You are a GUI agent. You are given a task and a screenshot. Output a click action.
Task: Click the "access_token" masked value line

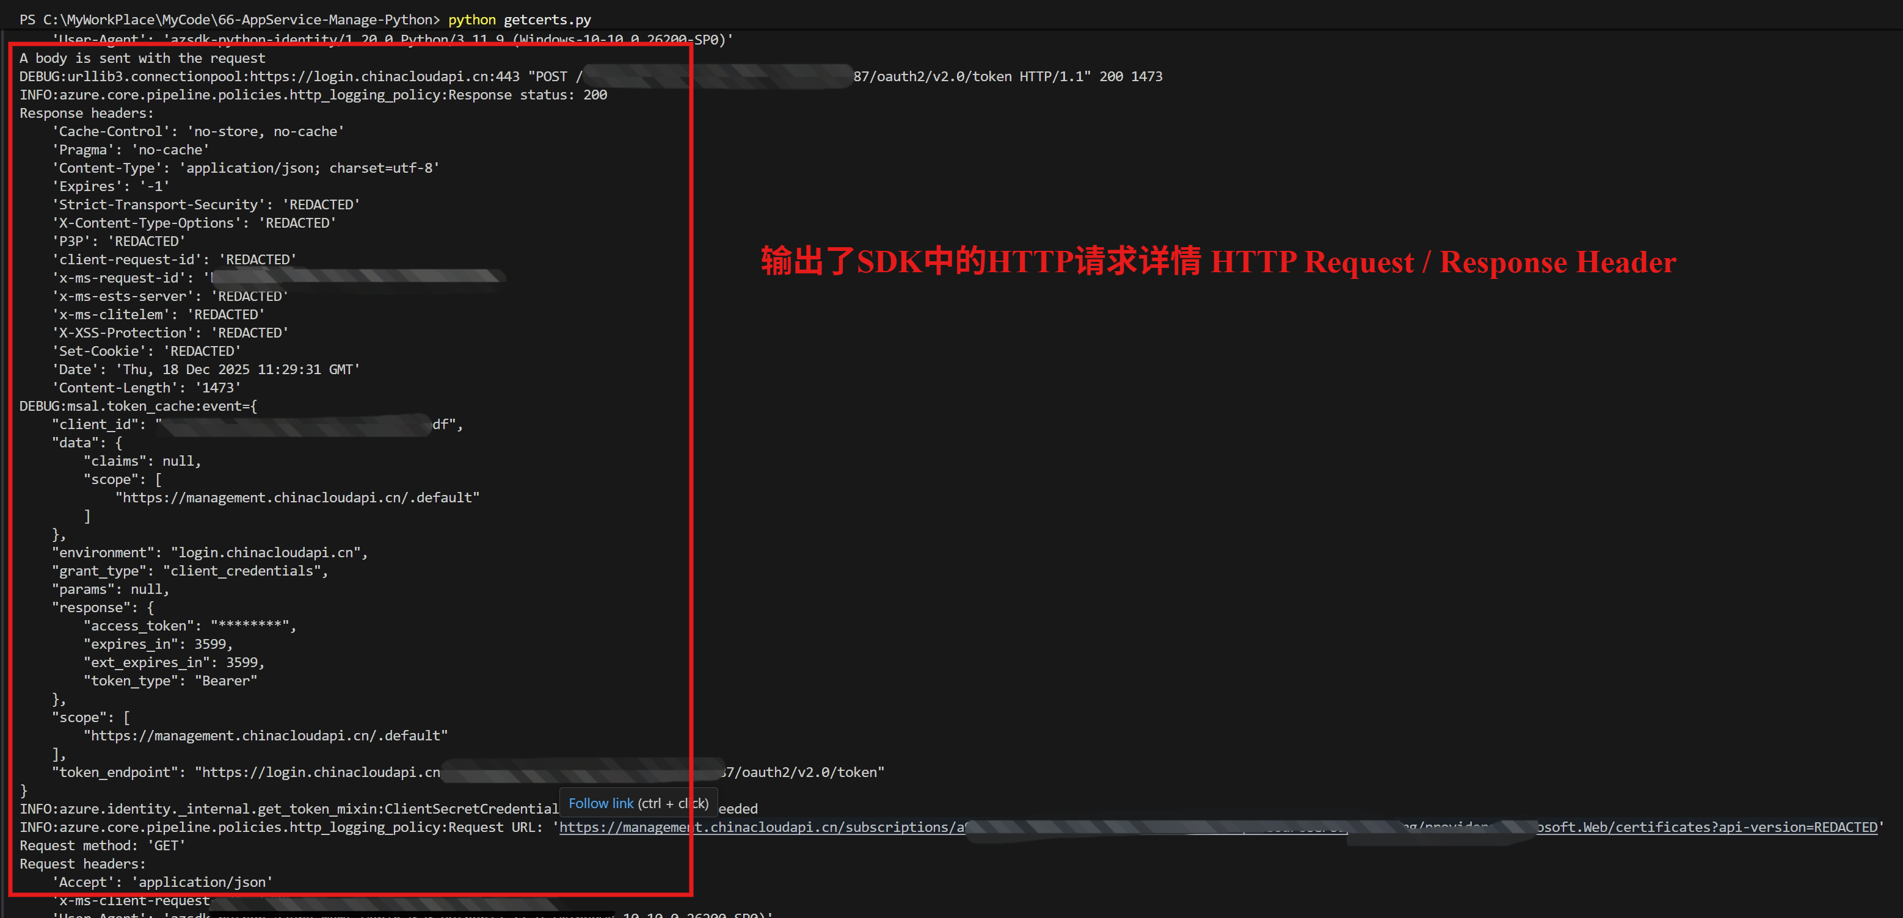(x=189, y=626)
